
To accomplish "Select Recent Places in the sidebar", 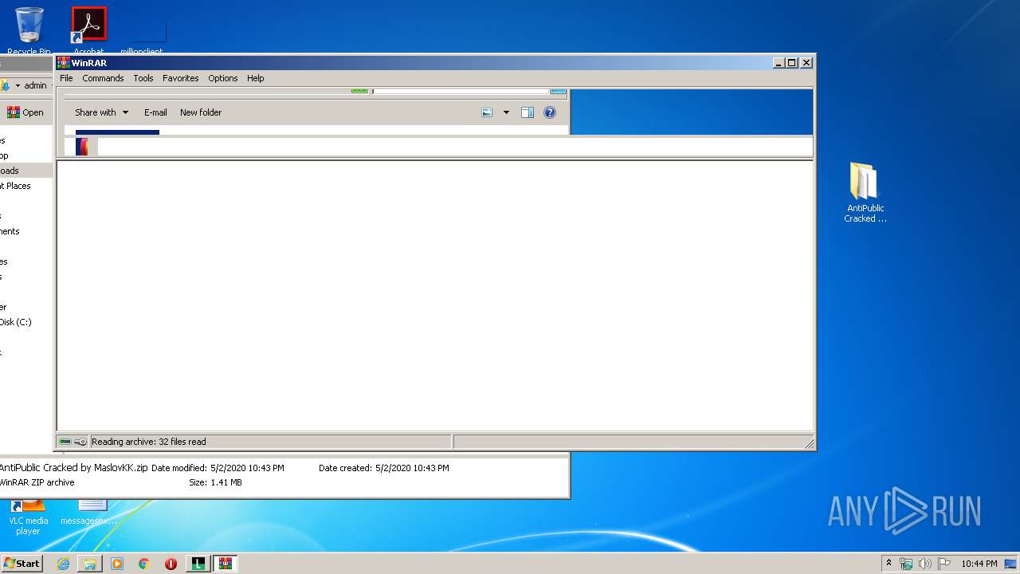I will [x=16, y=186].
